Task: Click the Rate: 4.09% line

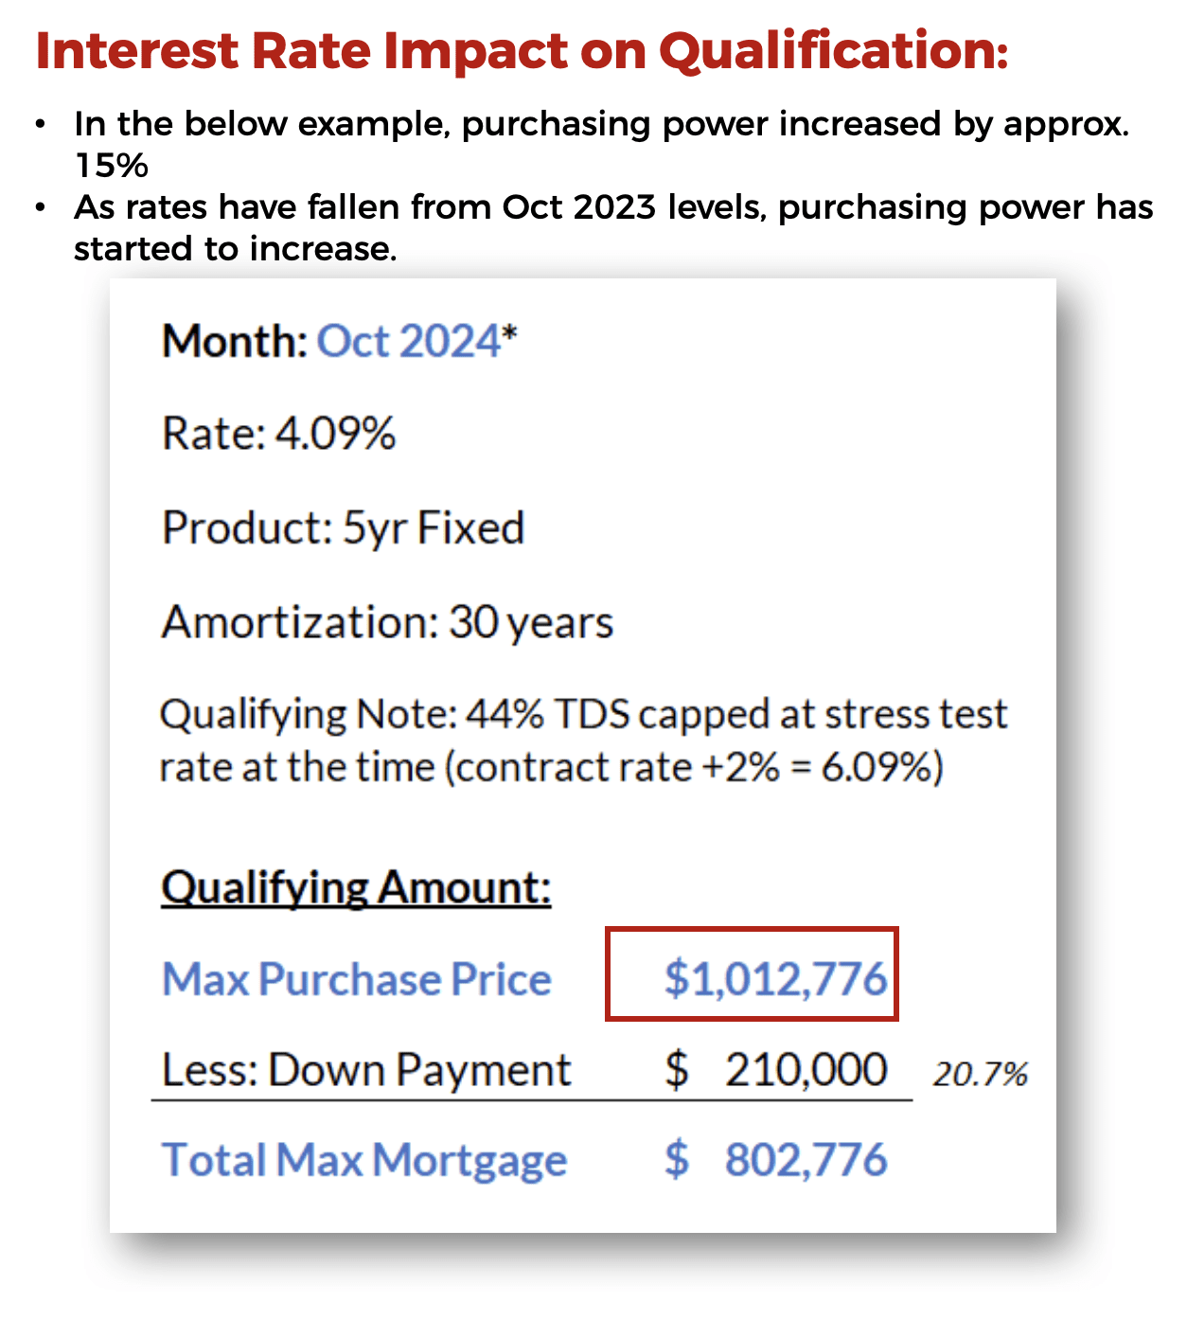Action: [278, 434]
